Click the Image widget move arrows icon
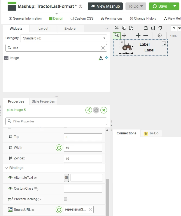This screenshot has height=216, width=181. (x=107, y=58)
